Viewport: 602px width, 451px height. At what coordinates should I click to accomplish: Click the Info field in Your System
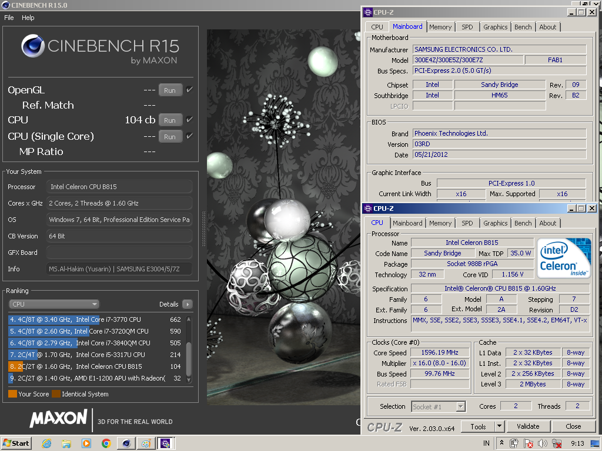click(x=119, y=269)
